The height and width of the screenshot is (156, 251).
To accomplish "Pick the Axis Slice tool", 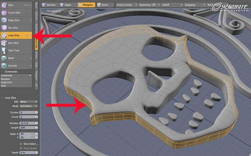I will pos(16,43).
